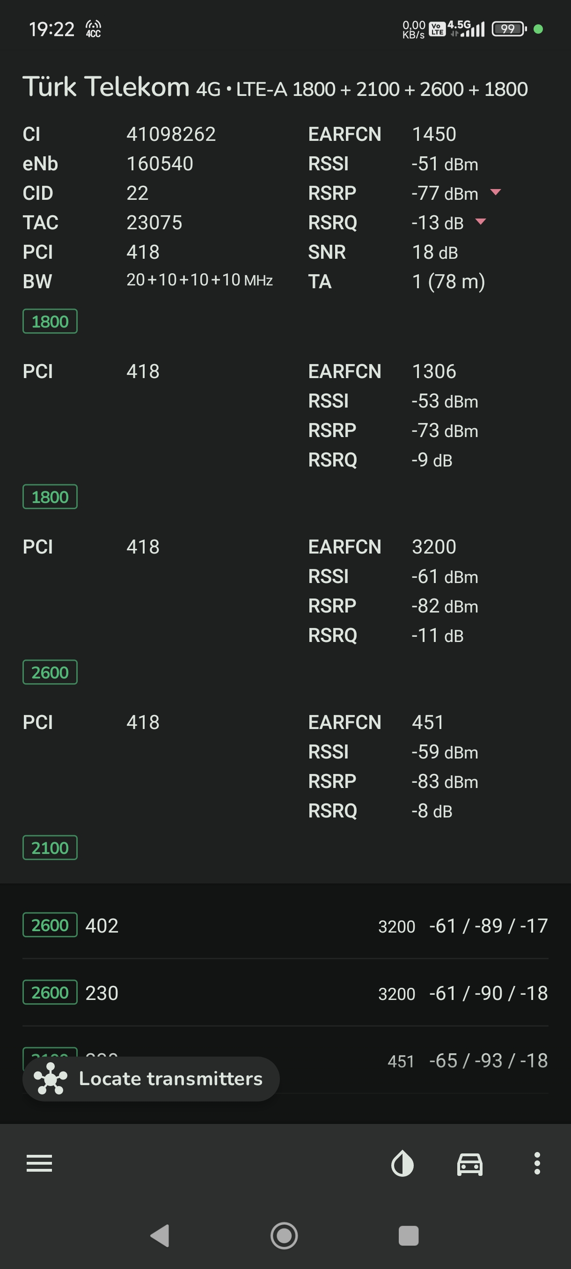Tap the Android back navigation icon

(x=160, y=1235)
